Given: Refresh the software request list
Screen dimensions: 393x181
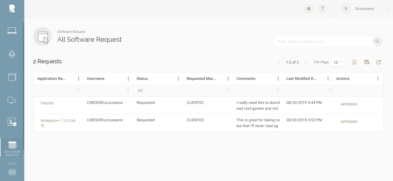Looking at the screenshot, I should coord(378,62).
